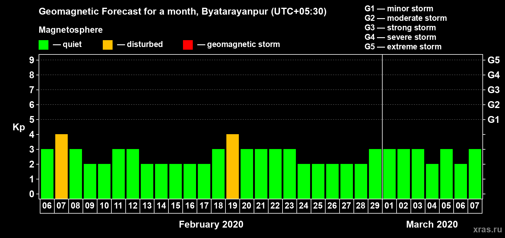
Task: Click the March 2020 month label
Action: tap(432, 224)
